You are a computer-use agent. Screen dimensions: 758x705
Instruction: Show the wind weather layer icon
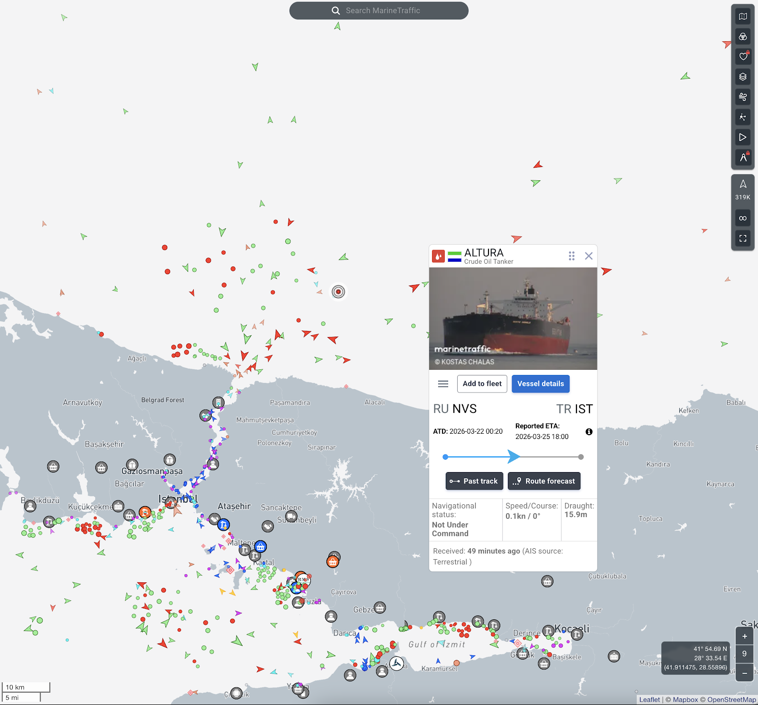click(x=743, y=97)
